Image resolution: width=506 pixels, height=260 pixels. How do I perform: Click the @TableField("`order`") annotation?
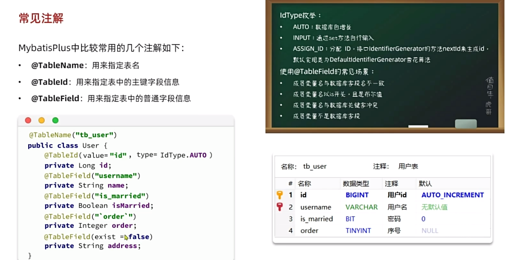pos(90,216)
